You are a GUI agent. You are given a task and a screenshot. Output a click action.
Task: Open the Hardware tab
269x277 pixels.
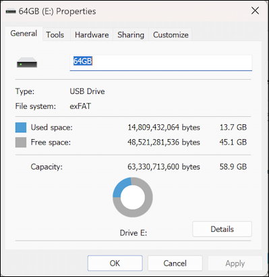click(x=92, y=34)
